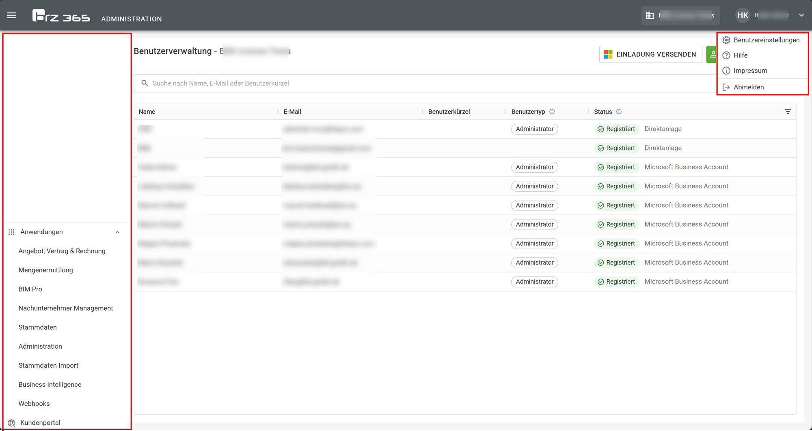Click the third row's Administrator badge

[534, 167]
